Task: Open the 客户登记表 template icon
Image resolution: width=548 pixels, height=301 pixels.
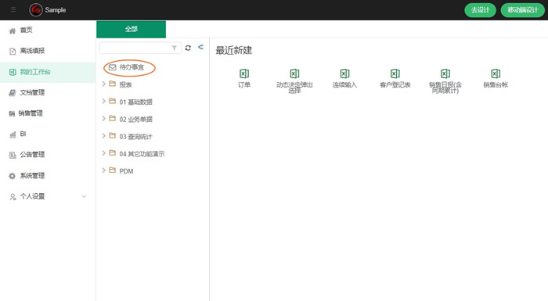Action: 395,73
